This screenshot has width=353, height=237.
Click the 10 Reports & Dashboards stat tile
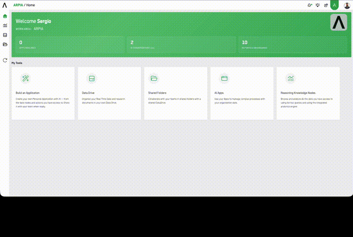click(293, 45)
